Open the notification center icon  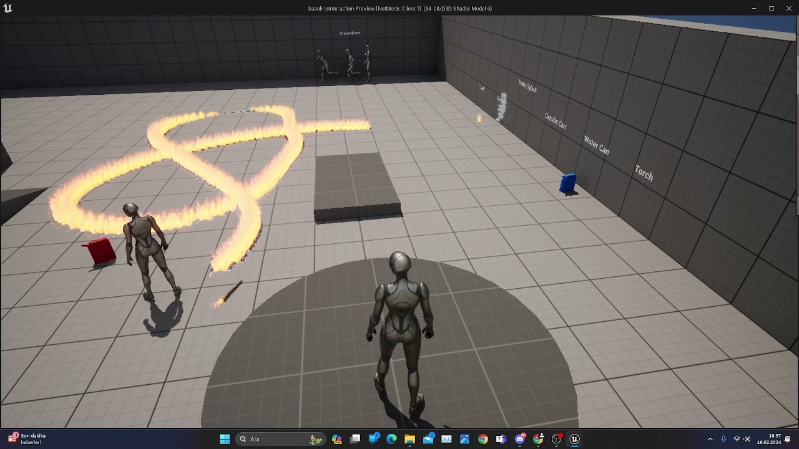pos(788,439)
